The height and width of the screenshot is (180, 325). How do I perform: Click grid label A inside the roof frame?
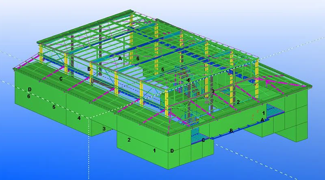(x=120, y=58)
